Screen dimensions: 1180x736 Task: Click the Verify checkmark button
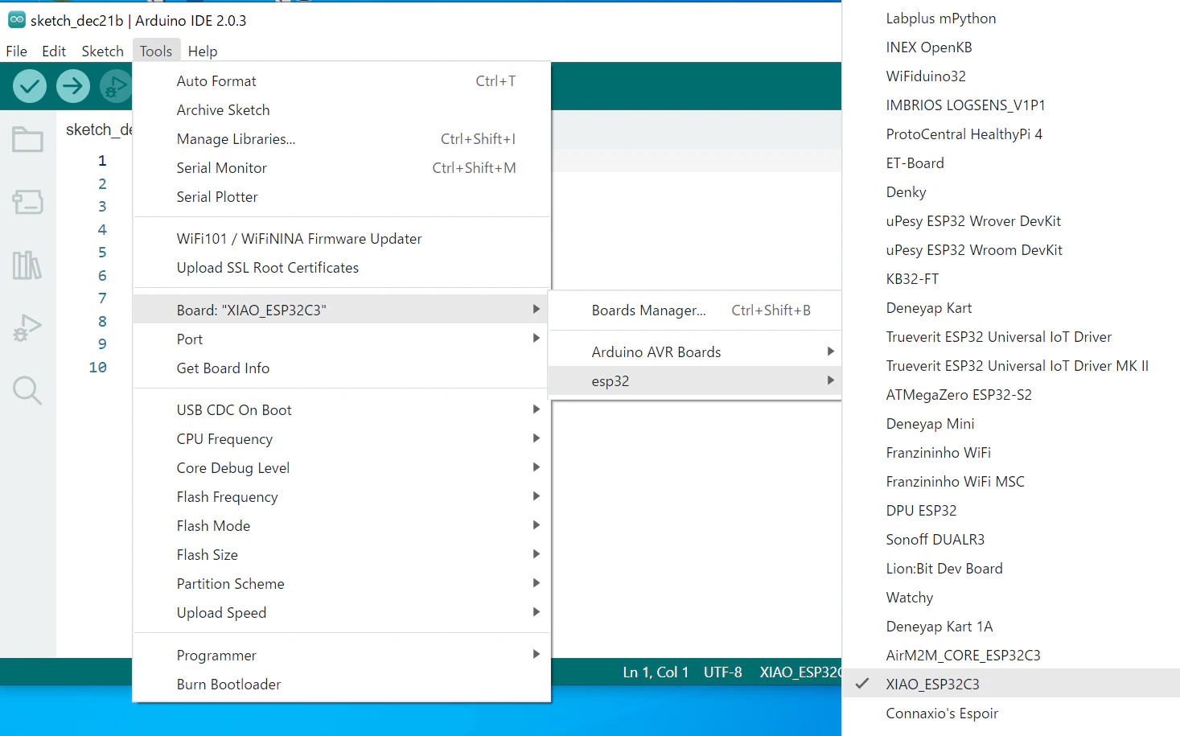pos(29,85)
